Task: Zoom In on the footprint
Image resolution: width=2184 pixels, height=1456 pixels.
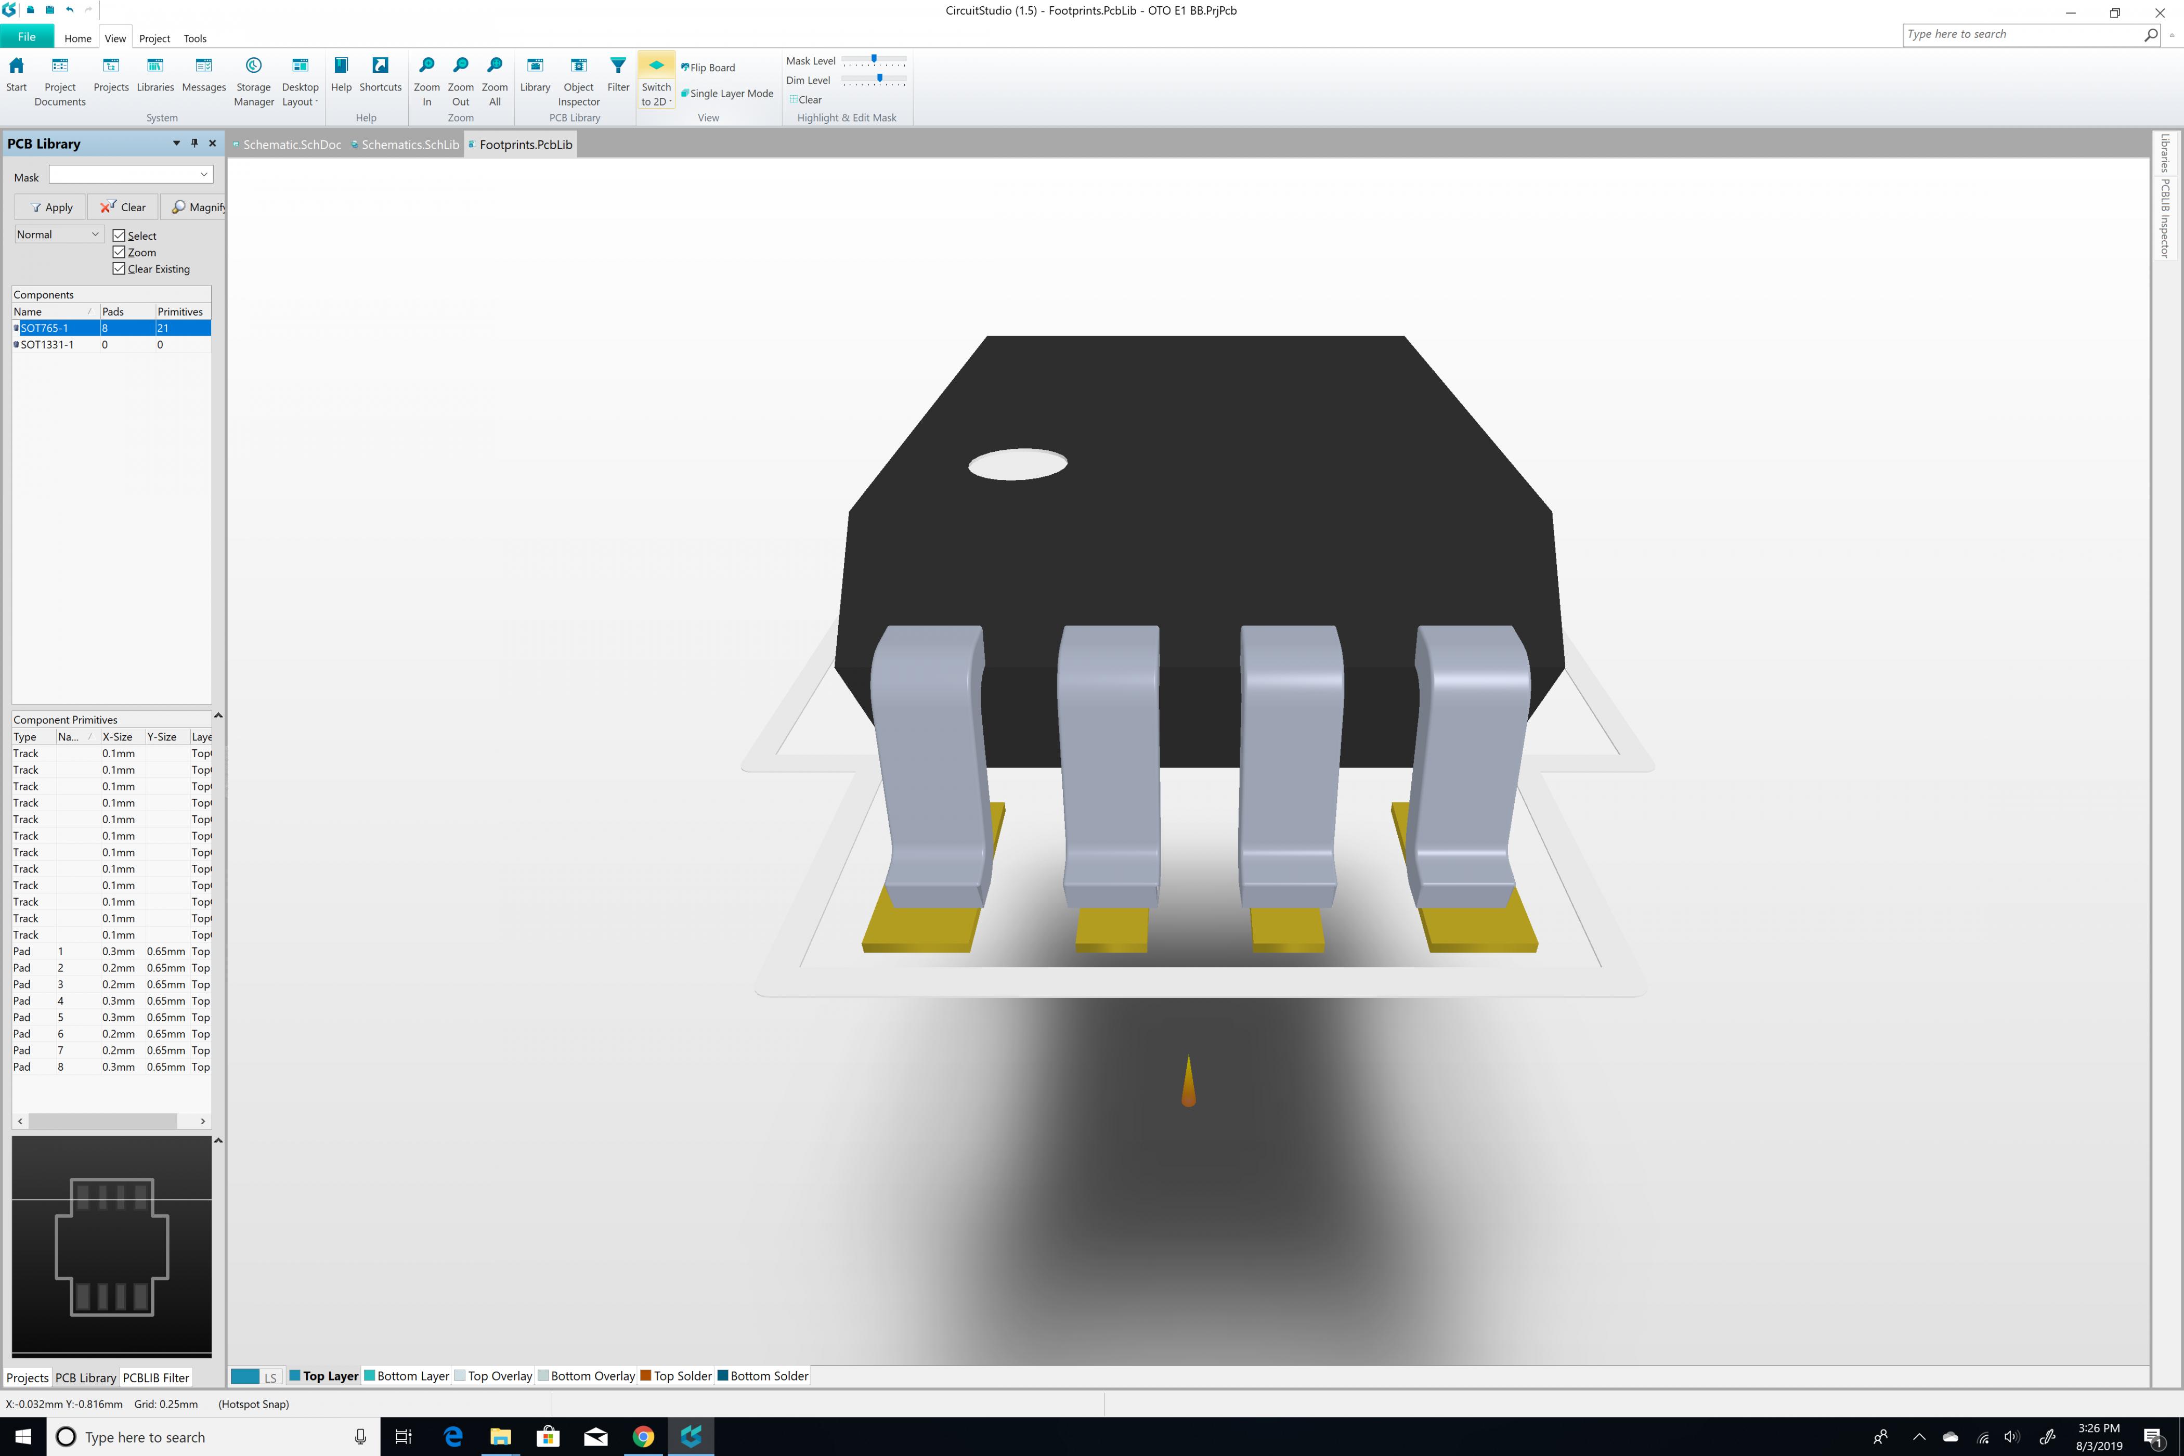Action: [426, 81]
